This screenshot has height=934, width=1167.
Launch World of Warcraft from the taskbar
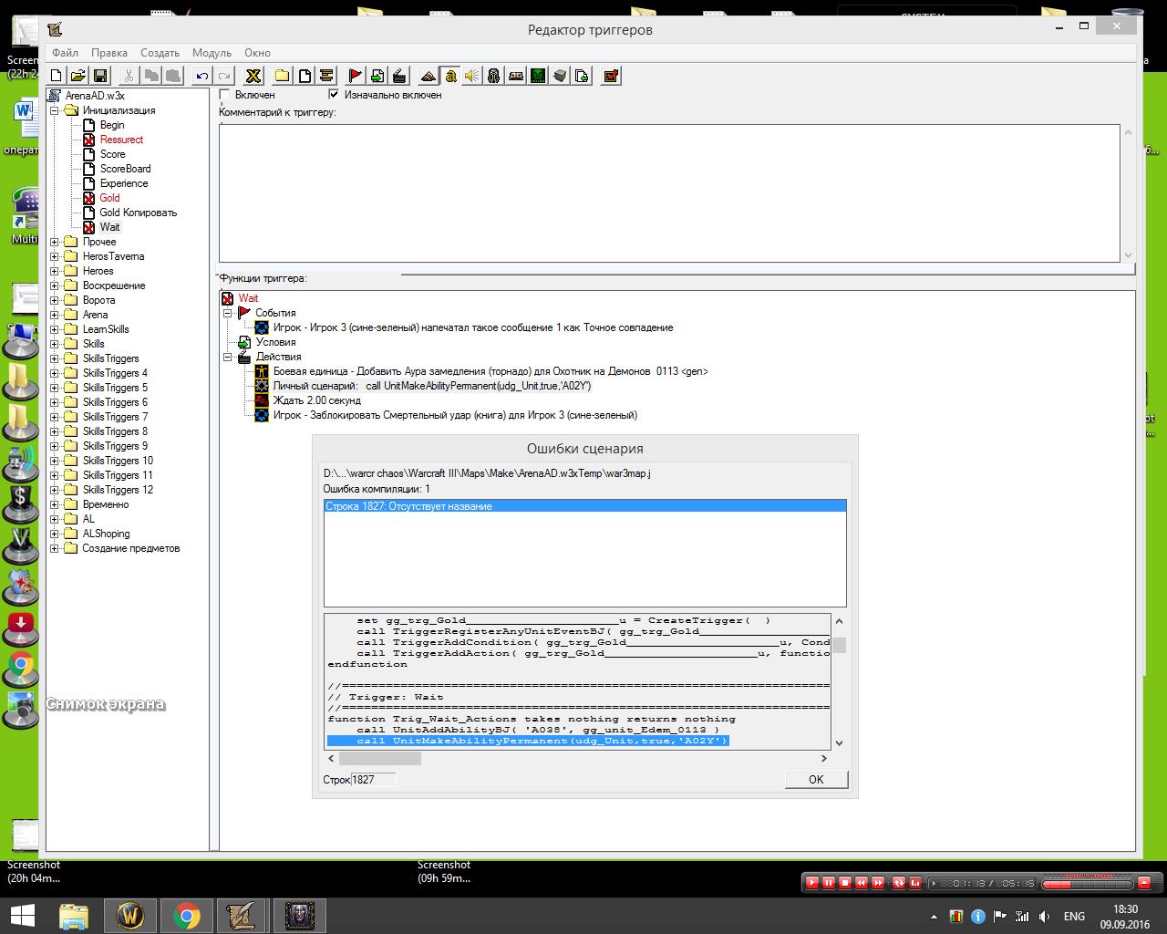tap(130, 915)
